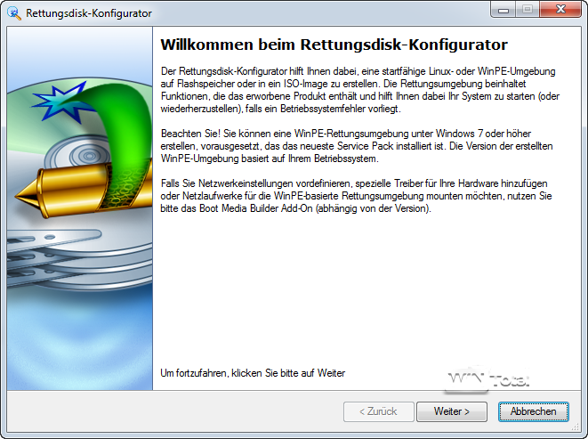Close the Rettungsdisk-Konfigurator window
The image size is (588, 439).
(560, 9)
